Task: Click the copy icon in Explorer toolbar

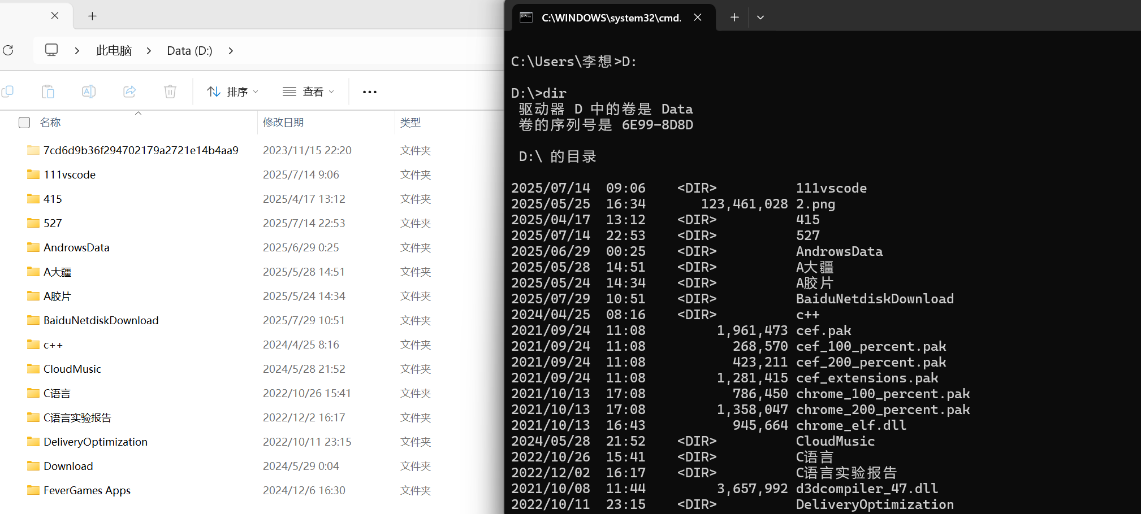Action: pyautogui.click(x=7, y=92)
